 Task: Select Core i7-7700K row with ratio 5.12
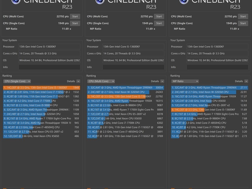209,127
